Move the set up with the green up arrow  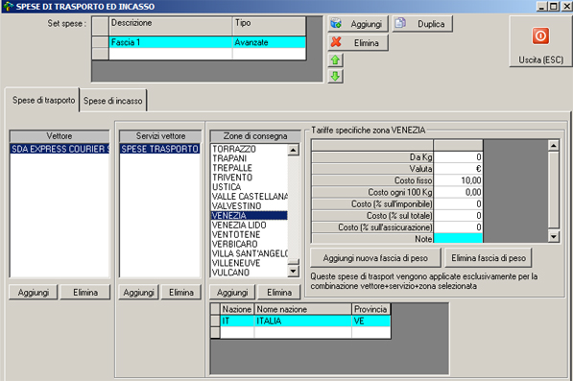coord(335,60)
